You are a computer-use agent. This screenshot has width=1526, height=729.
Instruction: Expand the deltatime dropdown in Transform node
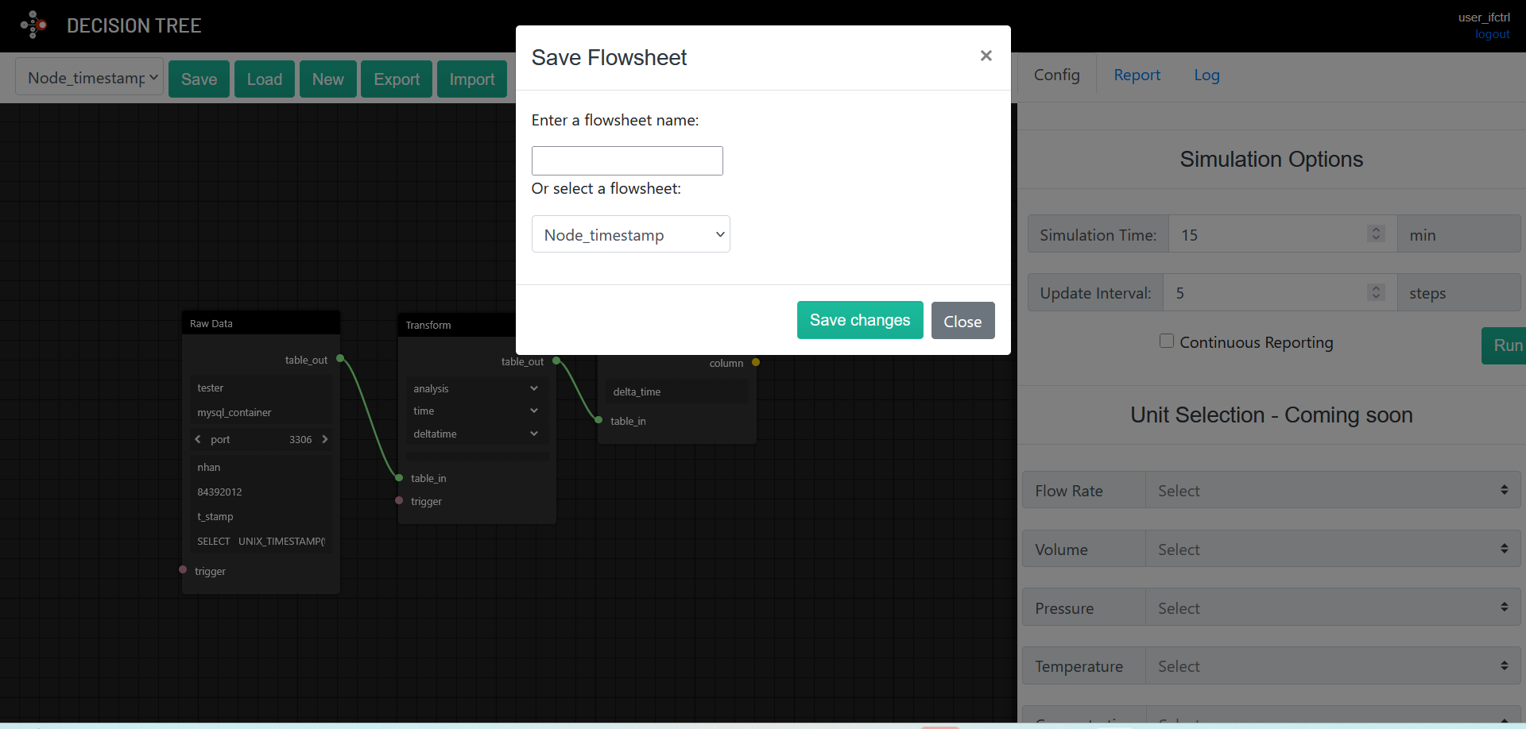(x=476, y=434)
